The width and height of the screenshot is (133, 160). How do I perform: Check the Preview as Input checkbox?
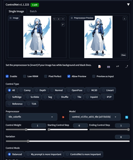tap(94, 76)
